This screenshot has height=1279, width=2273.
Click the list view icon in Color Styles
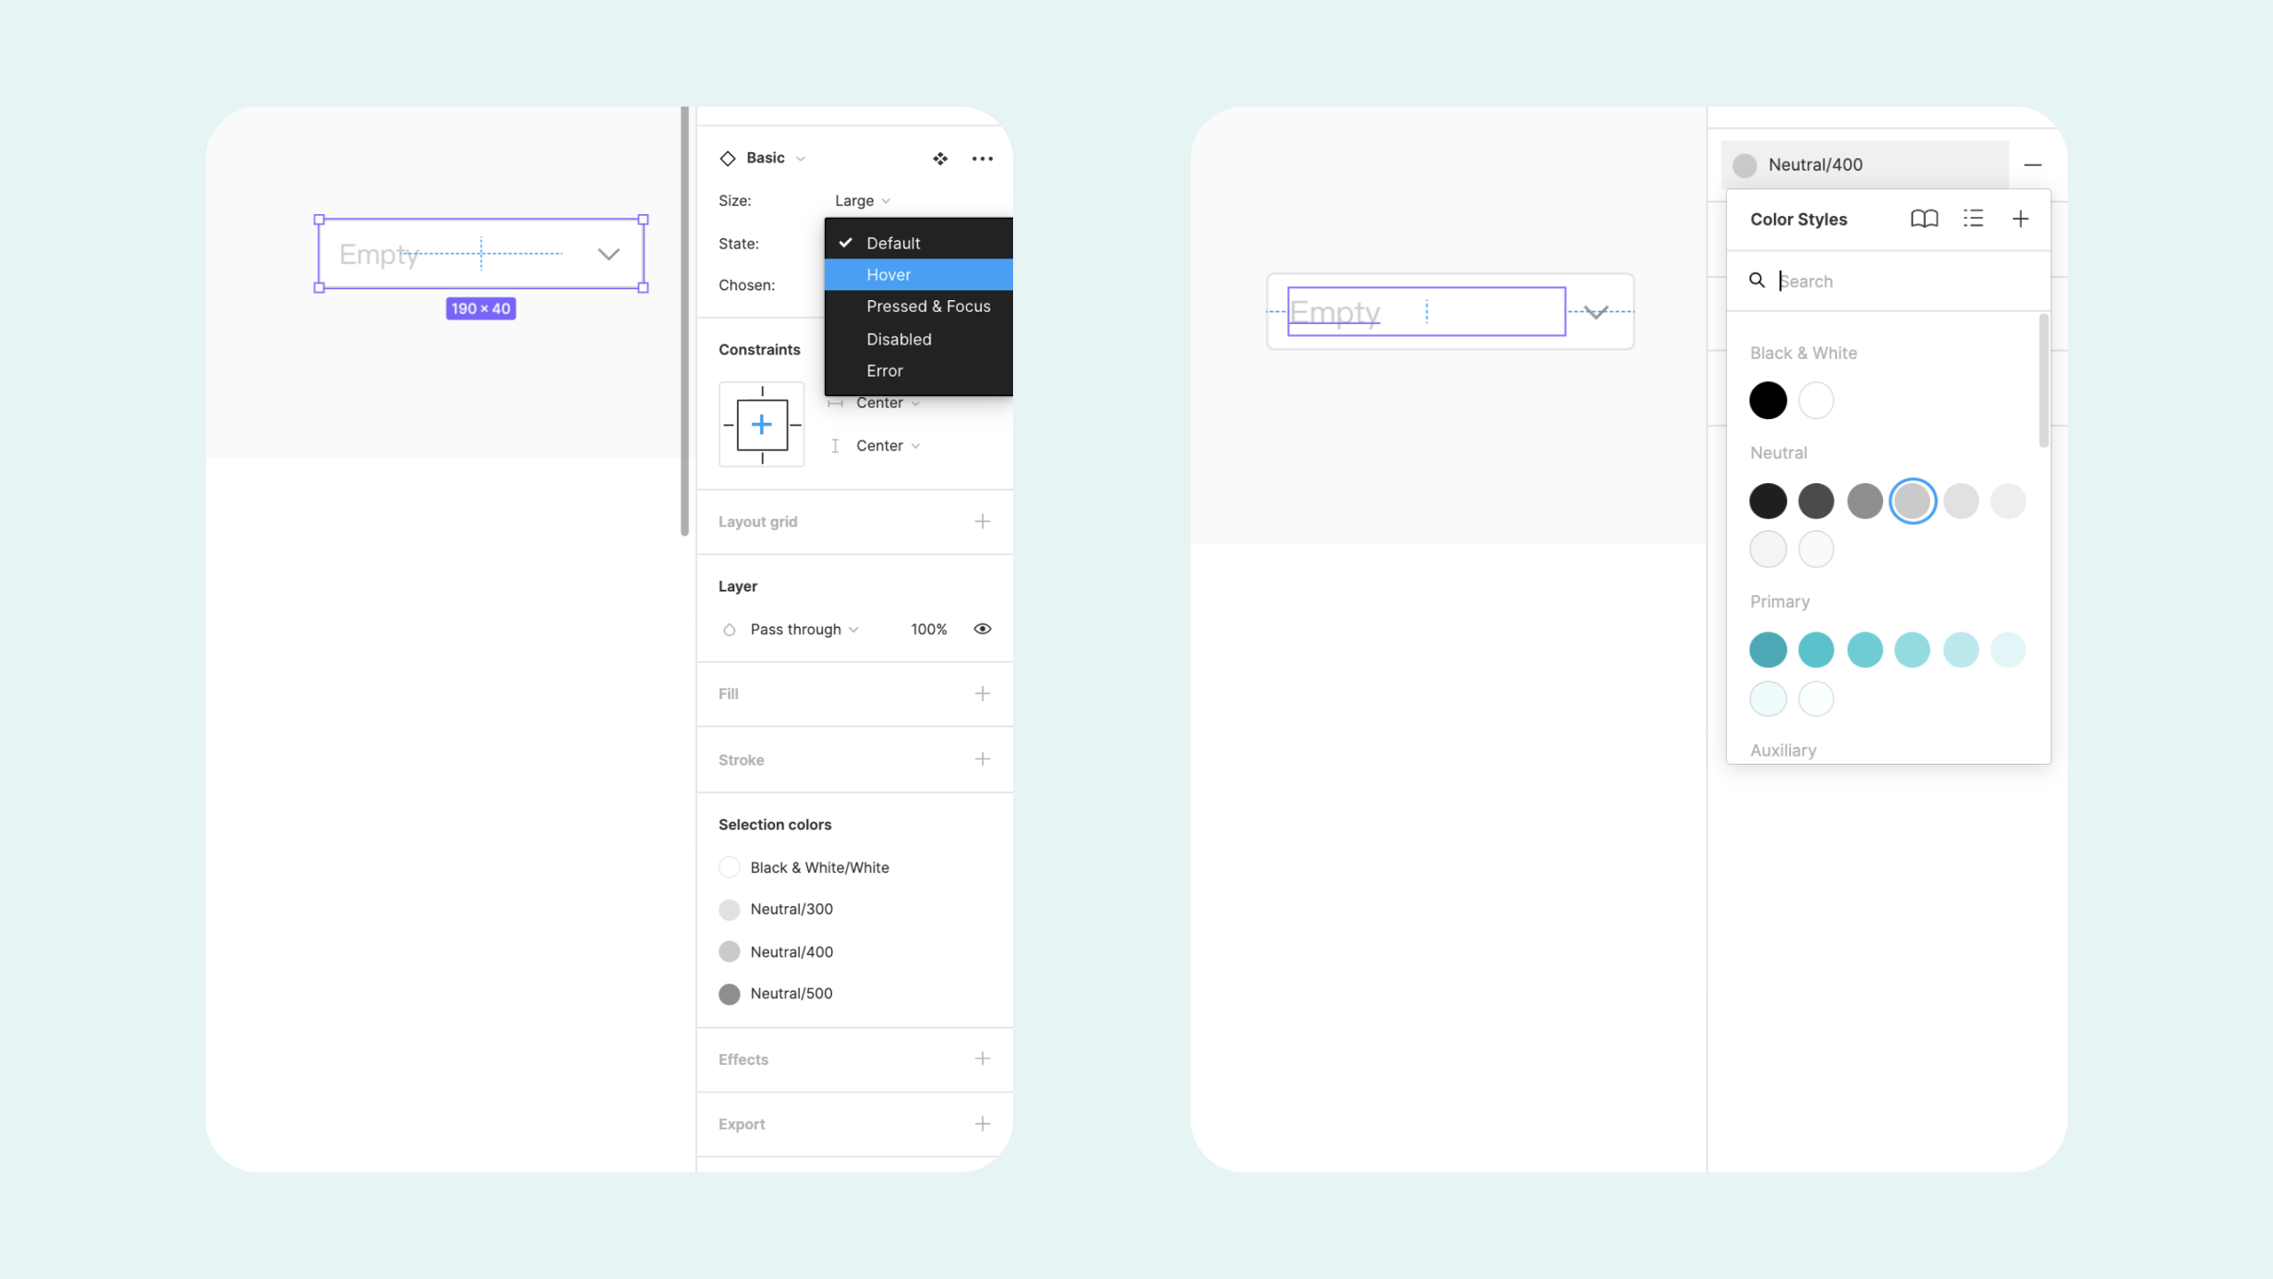[x=1973, y=218]
